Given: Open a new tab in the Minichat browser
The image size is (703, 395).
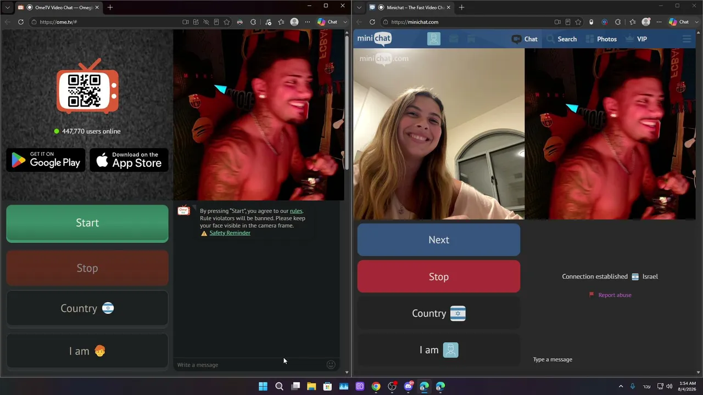Looking at the screenshot, I should (461, 7).
